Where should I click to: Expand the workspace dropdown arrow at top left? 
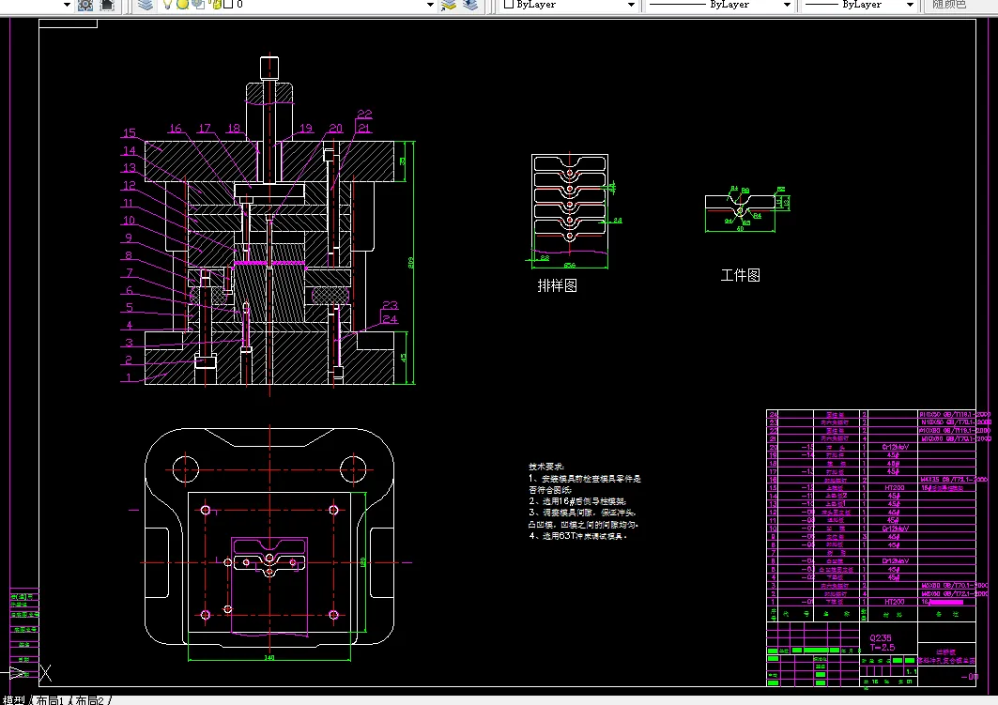[68, 5]
